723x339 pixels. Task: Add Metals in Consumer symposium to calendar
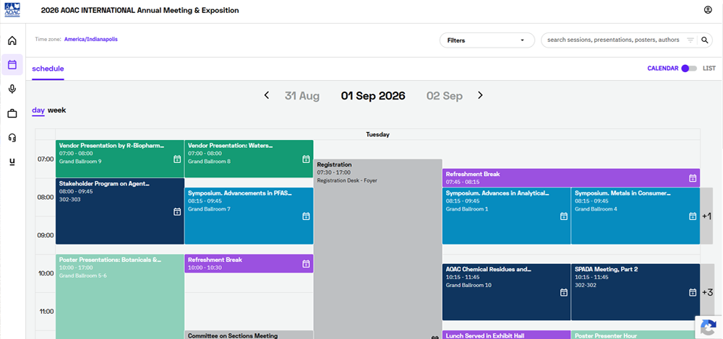tap(692, 216)
